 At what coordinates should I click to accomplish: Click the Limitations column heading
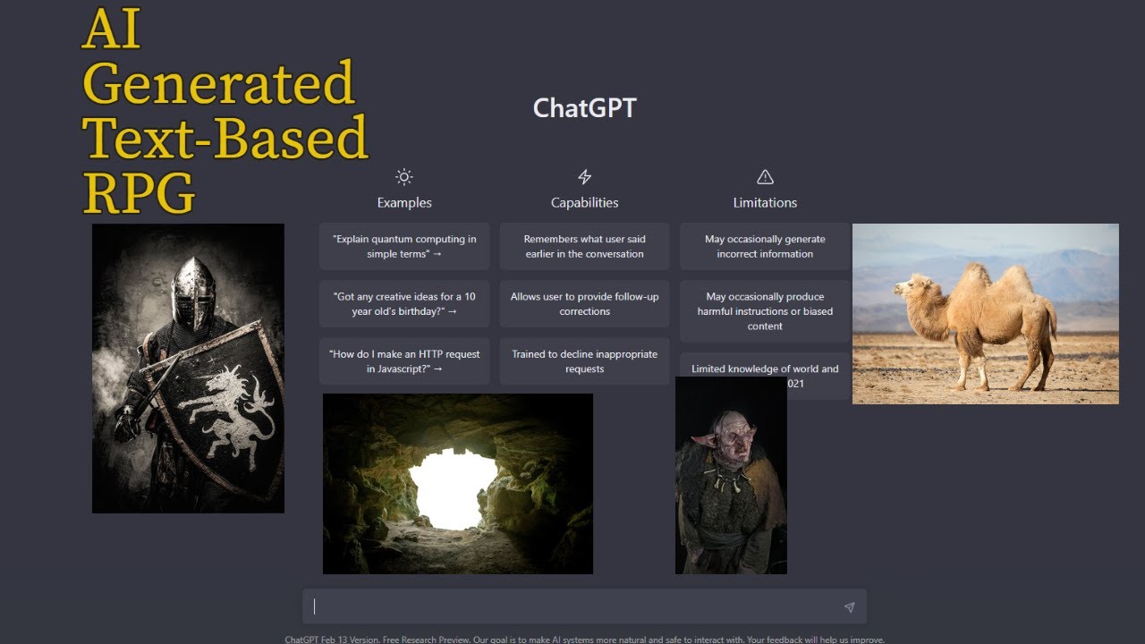click(x=765, y=203)
